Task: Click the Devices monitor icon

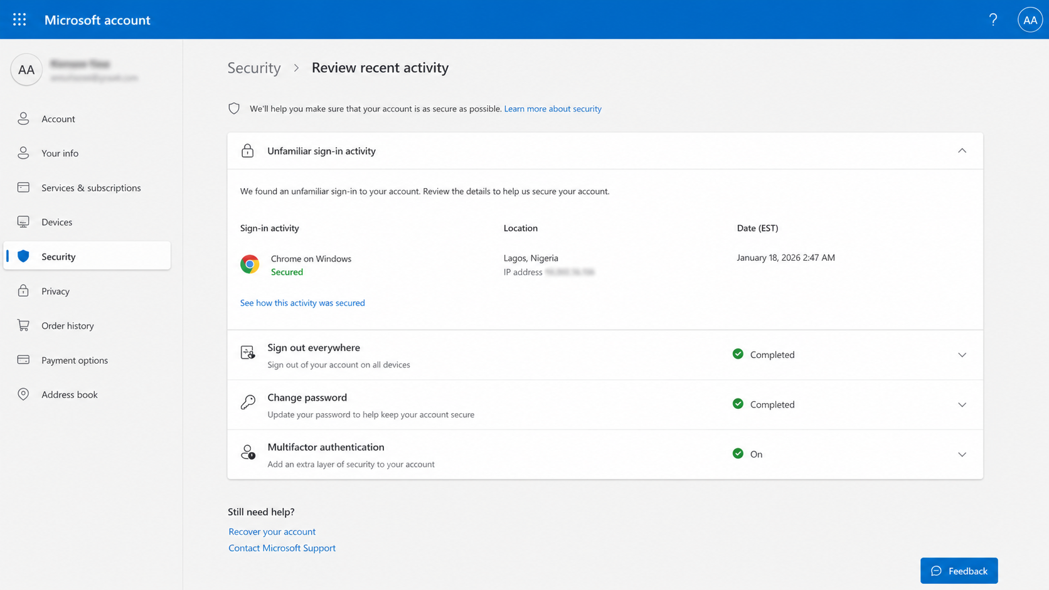Action: 23,222
